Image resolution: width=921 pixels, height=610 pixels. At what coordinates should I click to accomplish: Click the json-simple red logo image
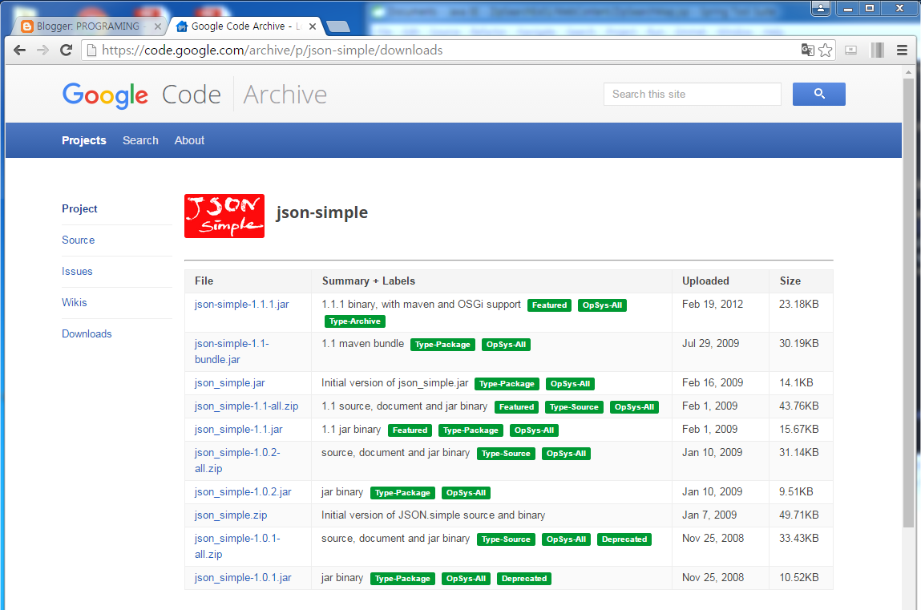pos(224,216)
